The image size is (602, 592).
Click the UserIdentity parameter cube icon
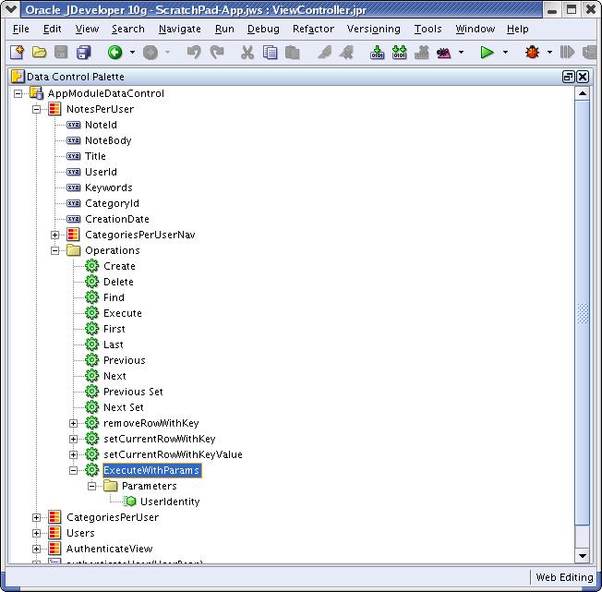tap(130, 501)
